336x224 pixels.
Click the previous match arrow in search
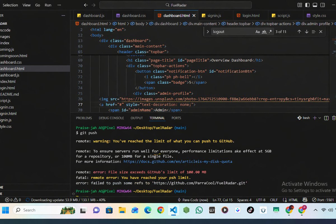click(299, 32)
